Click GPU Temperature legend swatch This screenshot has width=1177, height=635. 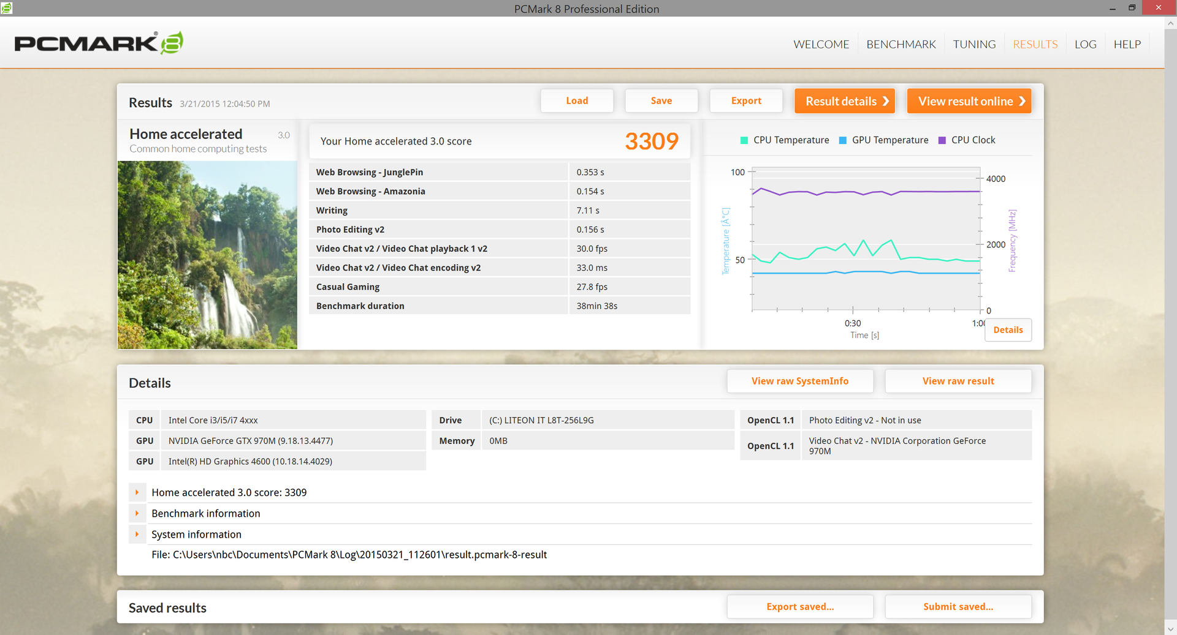[843, 140]
